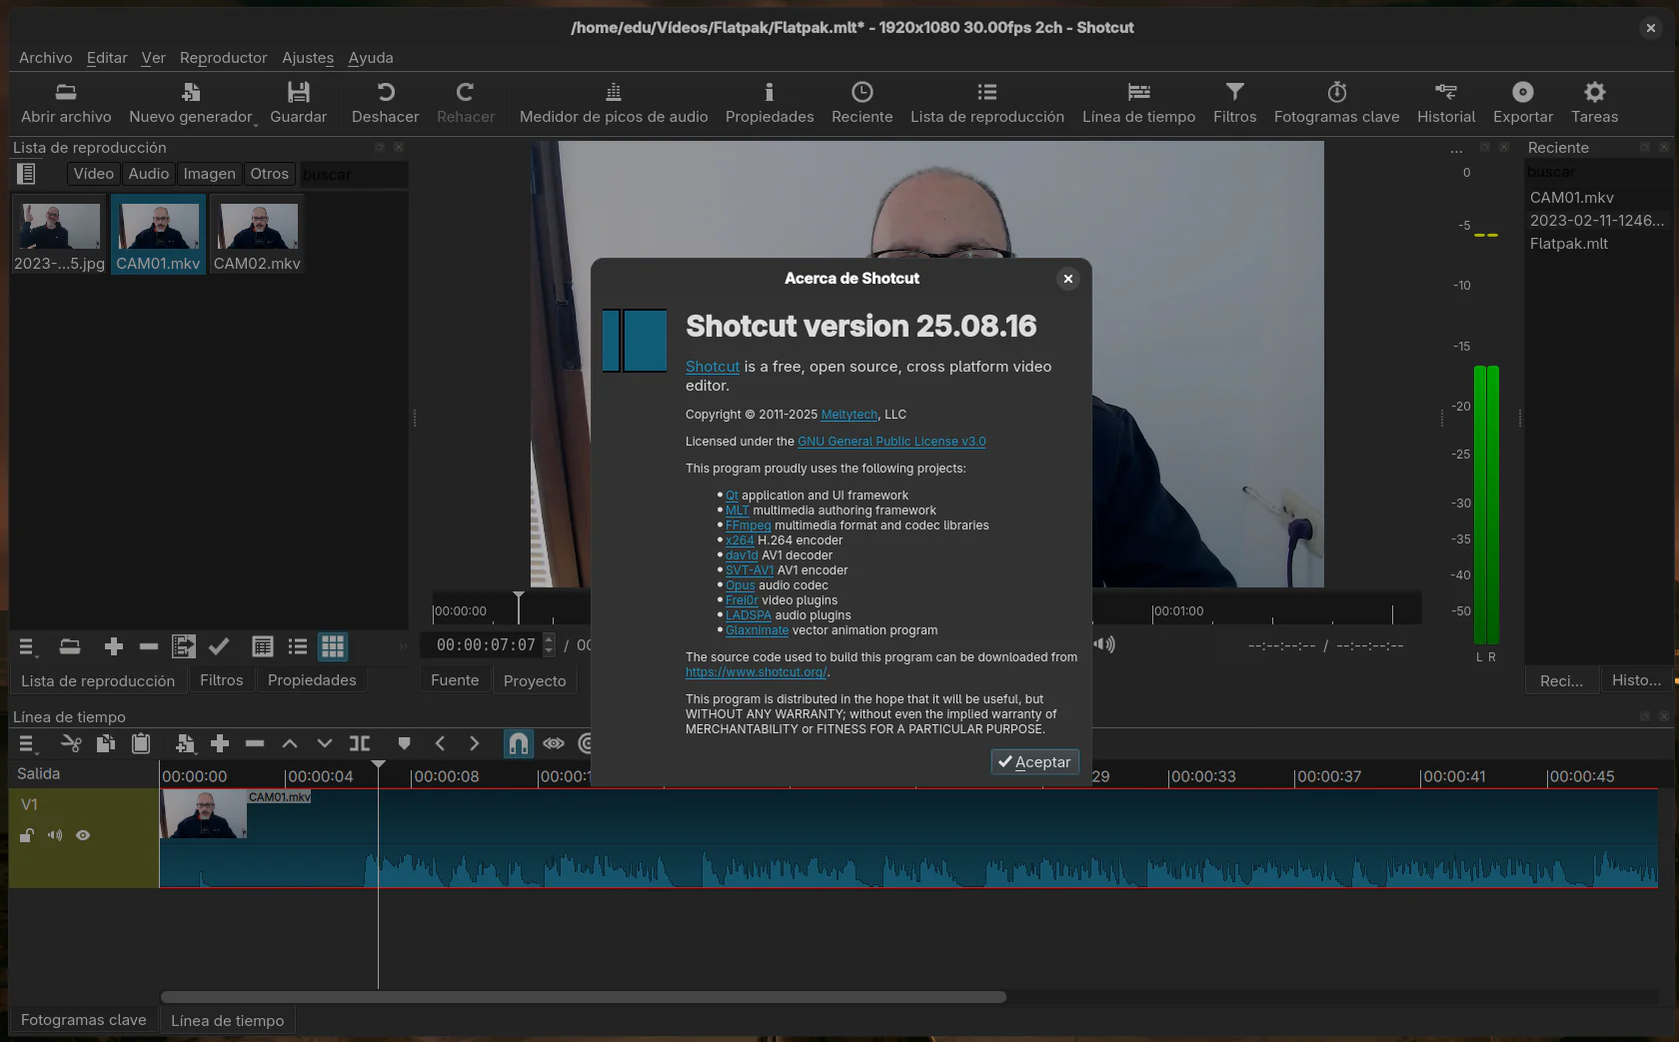The image size is (1679, 1042).
Task: Mute the V1 track audio
Action: pyautogui.click(x=54, y=835)
